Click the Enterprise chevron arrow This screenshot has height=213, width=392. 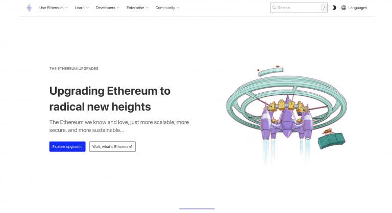[147, 8]
